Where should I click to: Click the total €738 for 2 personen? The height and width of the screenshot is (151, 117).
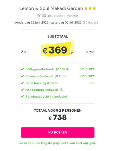pos(58,117)
